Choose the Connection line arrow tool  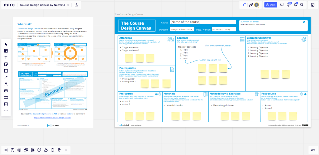(x=6, y=77)
